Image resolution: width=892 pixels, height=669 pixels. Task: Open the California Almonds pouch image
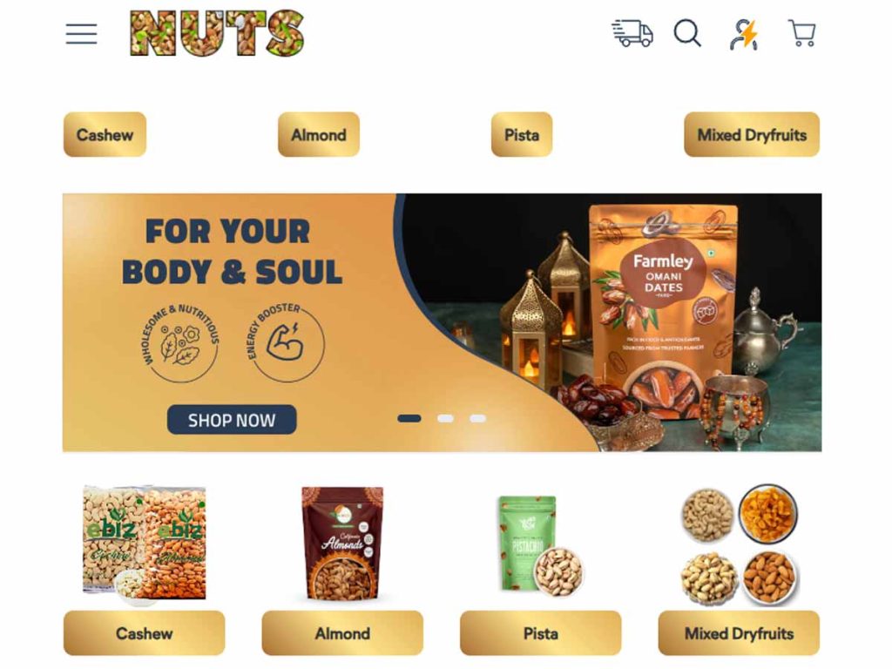tap(342, 544)
